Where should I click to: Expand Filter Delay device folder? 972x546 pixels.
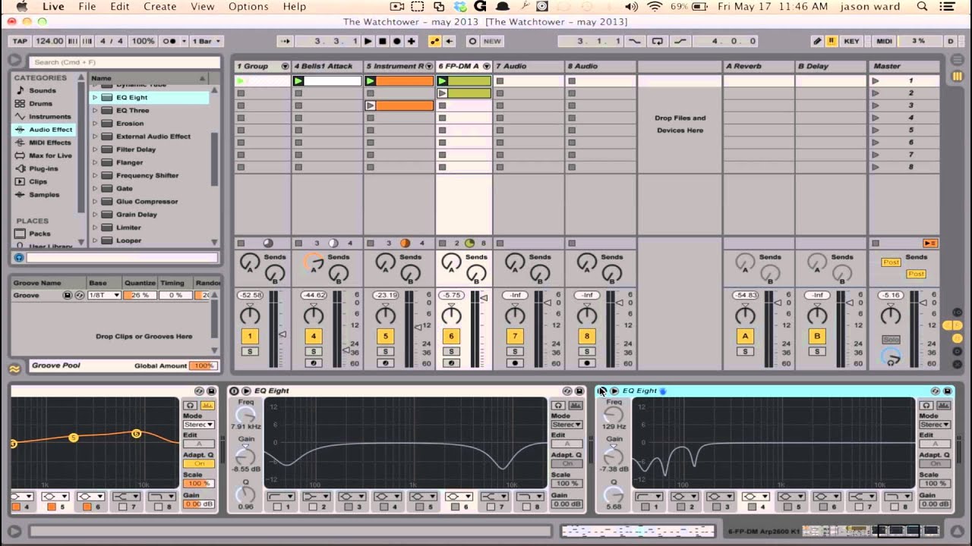[x=95, y=149]
